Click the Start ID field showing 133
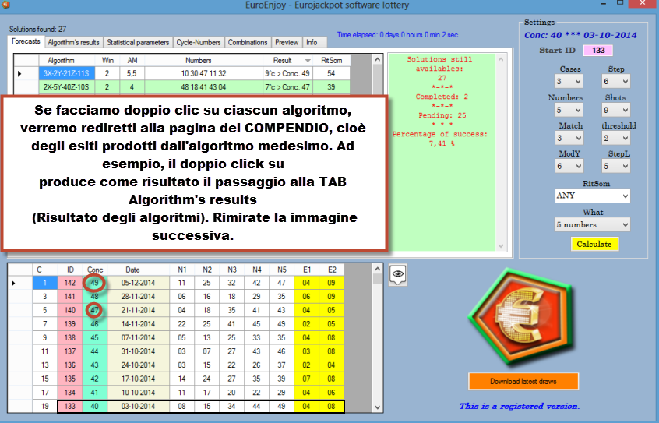This screenshot has height=423, width=659. (598, 51)
